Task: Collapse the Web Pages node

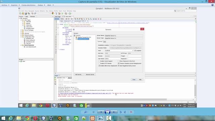Action: tap(21, 20)
